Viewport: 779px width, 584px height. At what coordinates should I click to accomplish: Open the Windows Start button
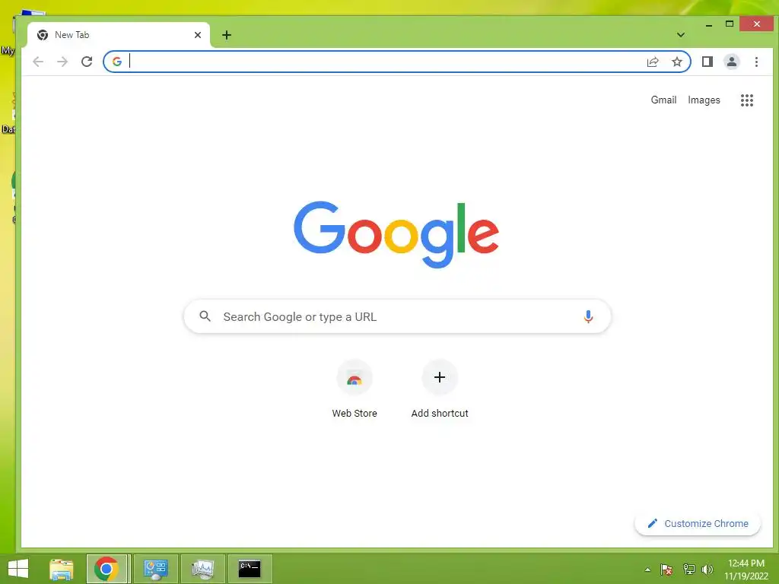[x=18, y=569]
